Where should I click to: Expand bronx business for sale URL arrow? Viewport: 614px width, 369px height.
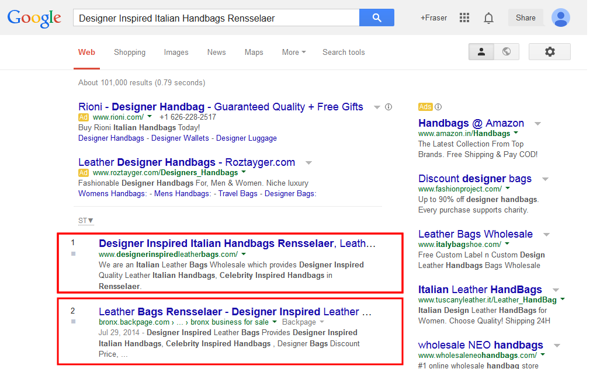tap(275, 322)
